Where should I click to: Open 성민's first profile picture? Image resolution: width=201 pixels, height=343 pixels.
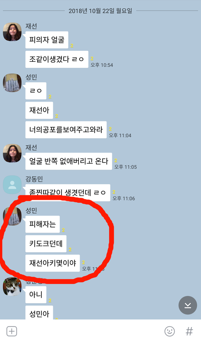(x=12, y=83)
